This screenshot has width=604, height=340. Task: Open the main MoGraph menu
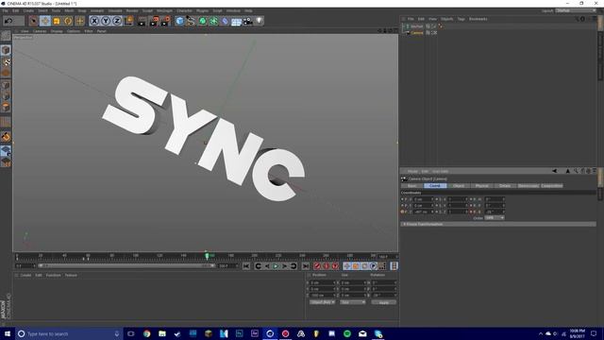click(164, 10)
